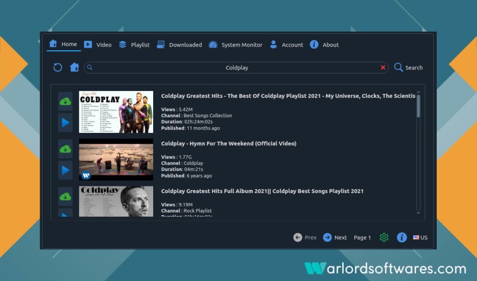
Task: Open settings via green gear icon
Action: coord(384,237)
